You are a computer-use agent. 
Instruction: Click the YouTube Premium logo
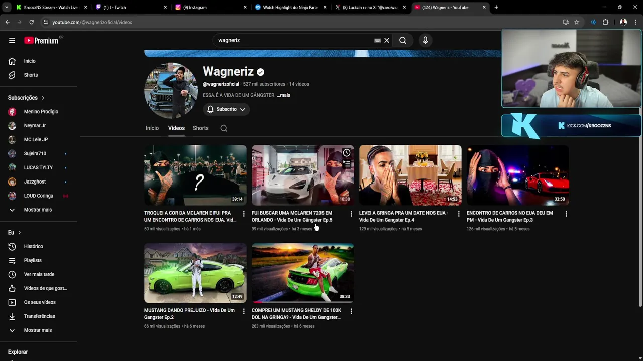pos(41,40)
